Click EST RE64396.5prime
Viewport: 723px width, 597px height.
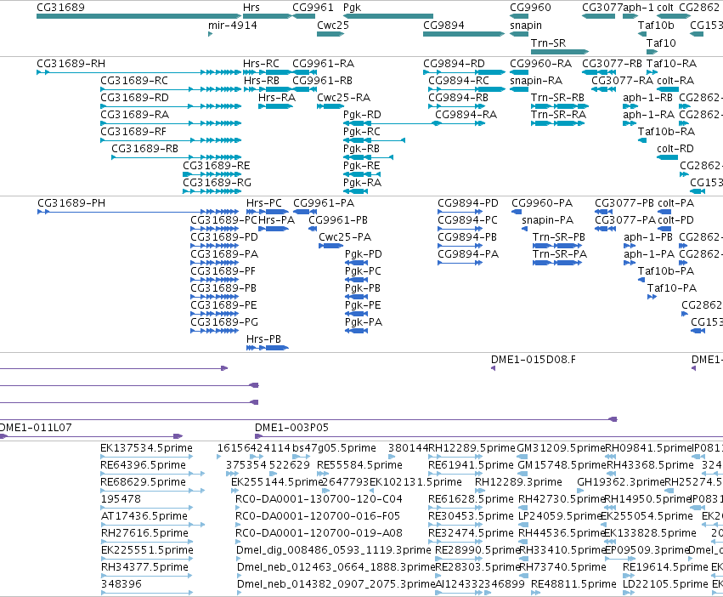[x=153, y=473]
